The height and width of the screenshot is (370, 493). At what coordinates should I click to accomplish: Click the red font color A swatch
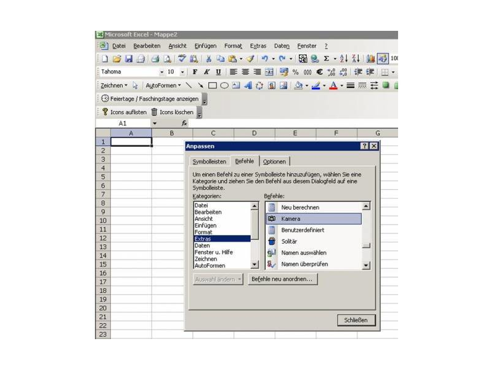[333, 85]
